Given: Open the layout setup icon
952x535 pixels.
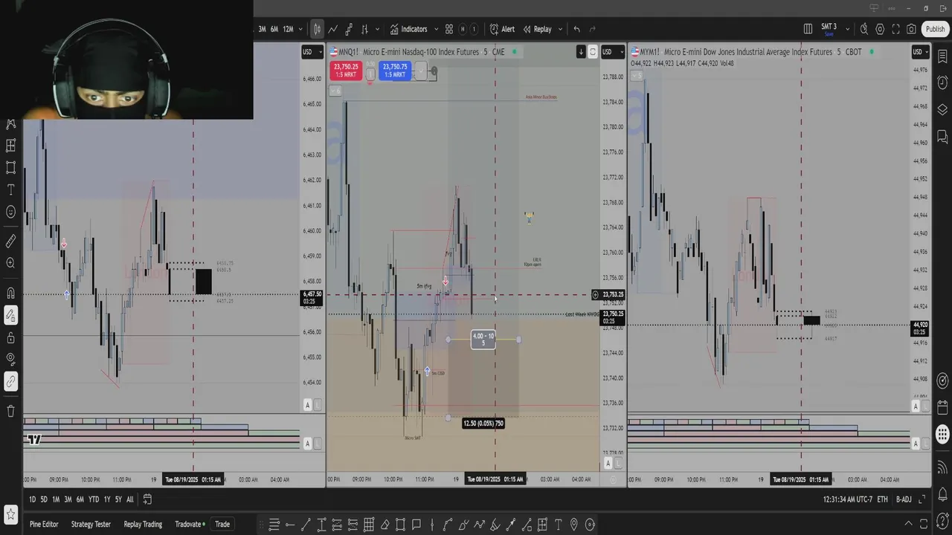Looking at the screenshot, I should [x=808, y=29].
